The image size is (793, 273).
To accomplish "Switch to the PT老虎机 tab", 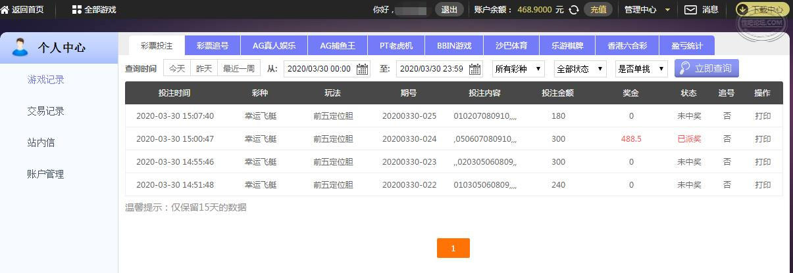I will (396, 46).
